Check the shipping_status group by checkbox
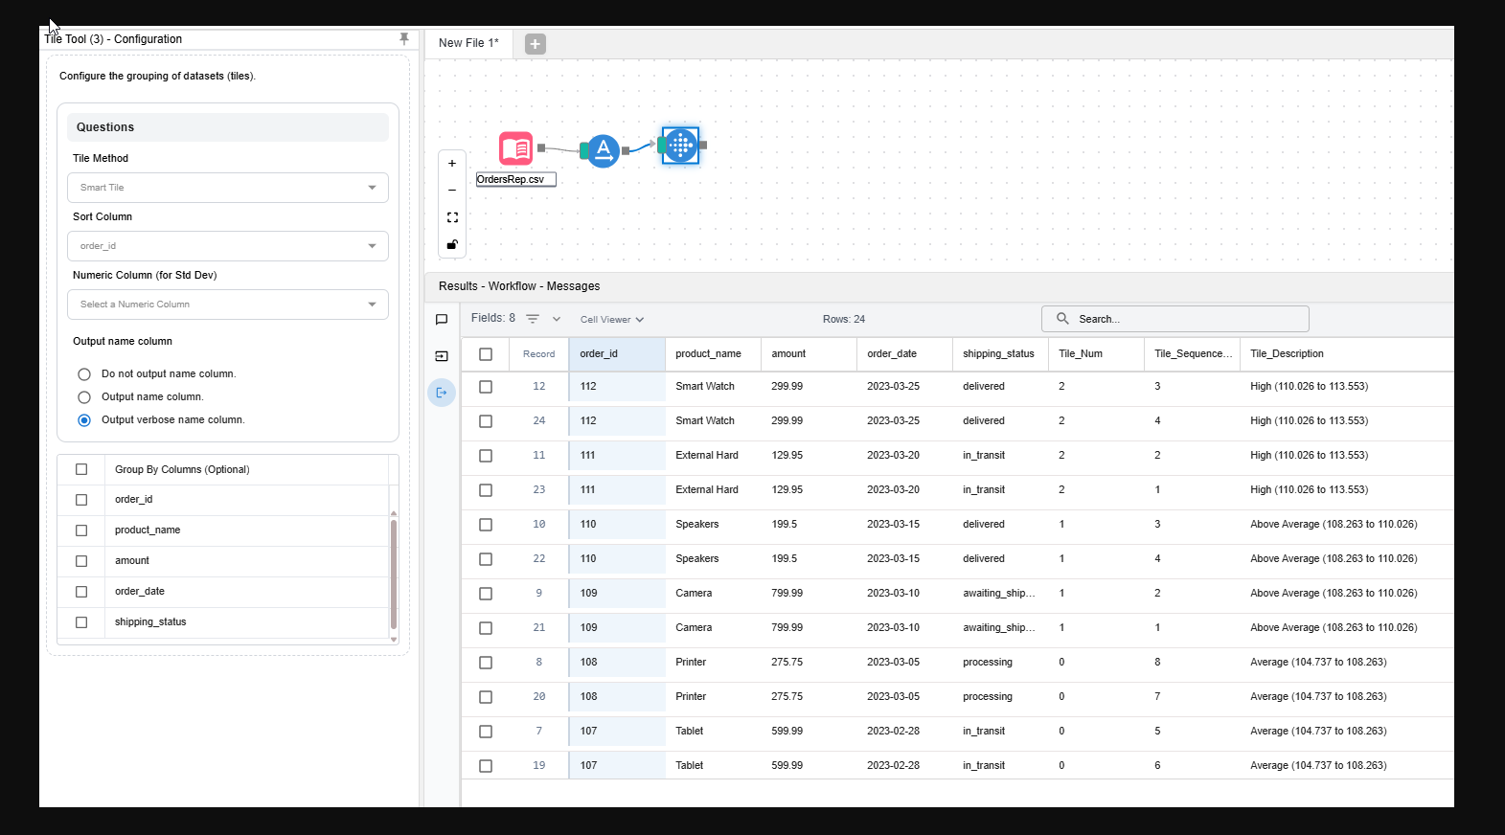Screen dimensions: 1505x835 [81, 622]
